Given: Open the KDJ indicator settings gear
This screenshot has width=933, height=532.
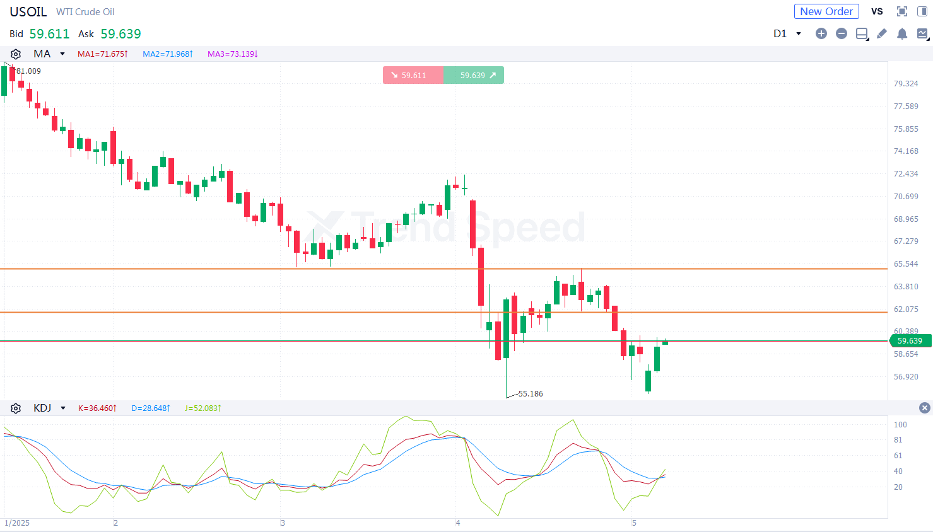Looking at the screenshot, I should pos(16,408).
